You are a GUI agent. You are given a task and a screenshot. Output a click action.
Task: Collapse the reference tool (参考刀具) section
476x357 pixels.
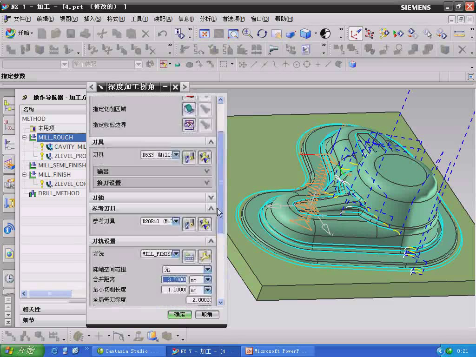[x=153, y=209]
